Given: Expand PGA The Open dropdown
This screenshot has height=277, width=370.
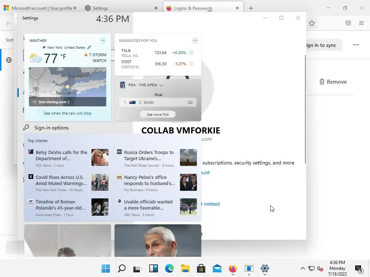Looking at the screenshot, I should [162, 85].
